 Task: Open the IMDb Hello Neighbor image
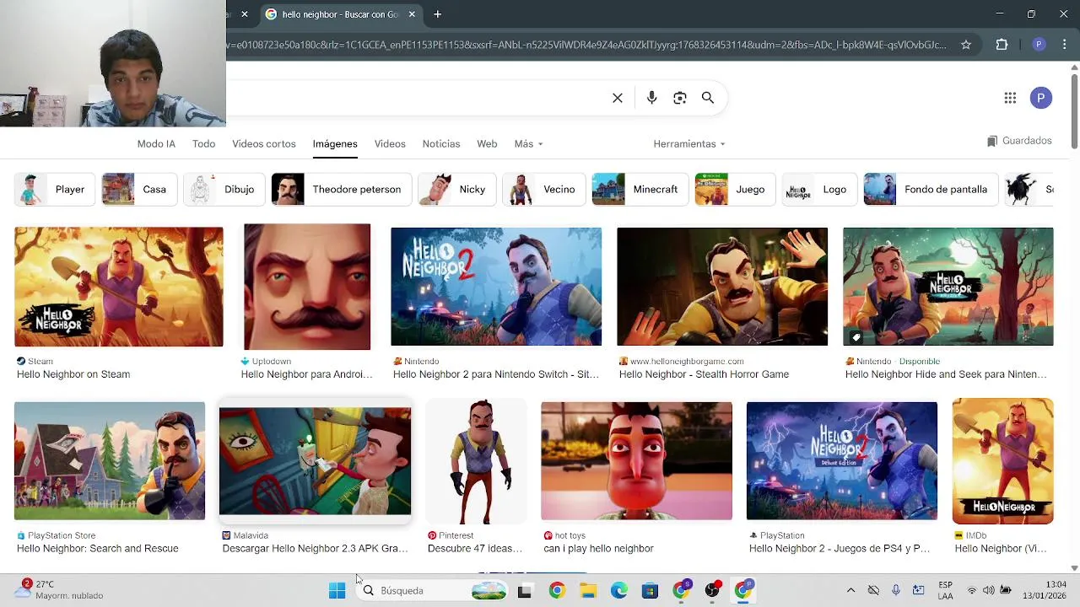(x=1003, y=461)
